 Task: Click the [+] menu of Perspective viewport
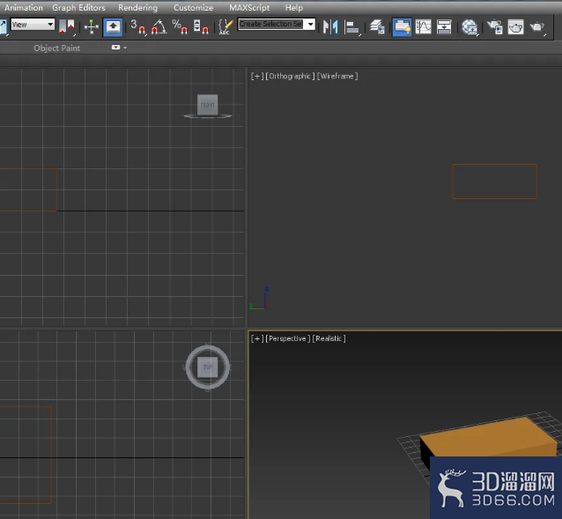pos(257,338)
